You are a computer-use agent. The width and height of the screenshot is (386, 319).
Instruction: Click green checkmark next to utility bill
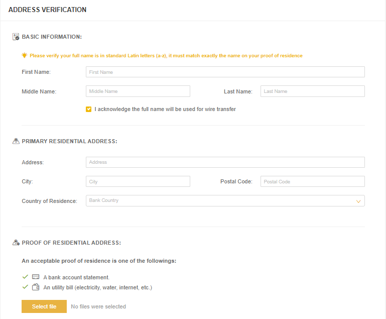[25, 287]
